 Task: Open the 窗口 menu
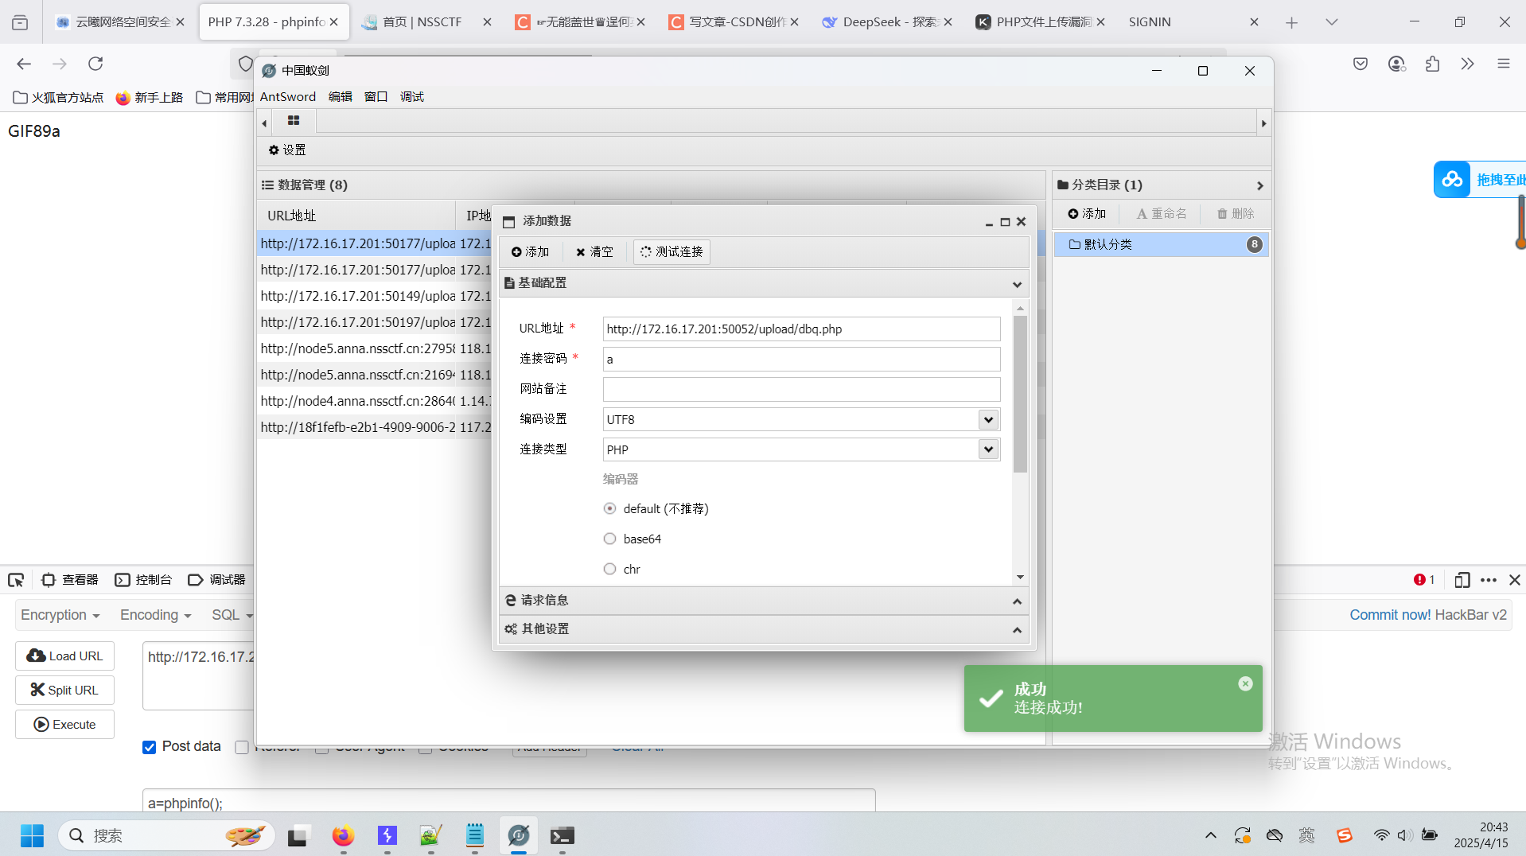376,97
